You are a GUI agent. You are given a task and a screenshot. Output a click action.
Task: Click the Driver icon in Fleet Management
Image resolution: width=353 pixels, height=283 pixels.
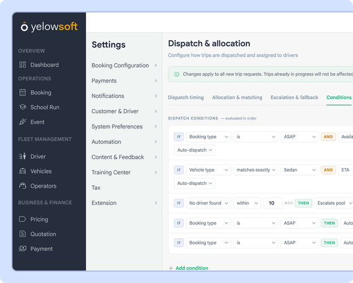[x=23, y=156]
